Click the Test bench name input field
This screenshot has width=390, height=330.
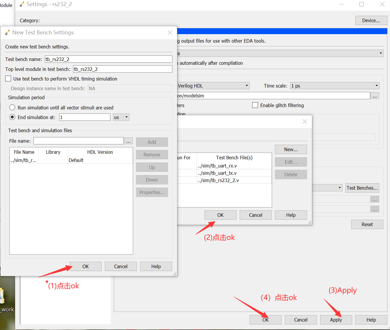pyautogui.click(x=108, y=59)
